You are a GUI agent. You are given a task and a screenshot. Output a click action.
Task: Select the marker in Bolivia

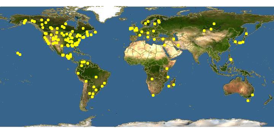[86, 81]
